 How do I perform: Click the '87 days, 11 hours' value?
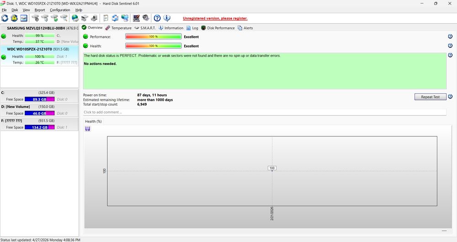coord(152,95)
